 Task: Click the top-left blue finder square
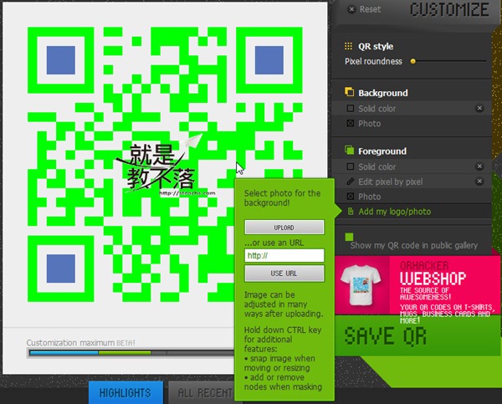[x=61, y=60]
